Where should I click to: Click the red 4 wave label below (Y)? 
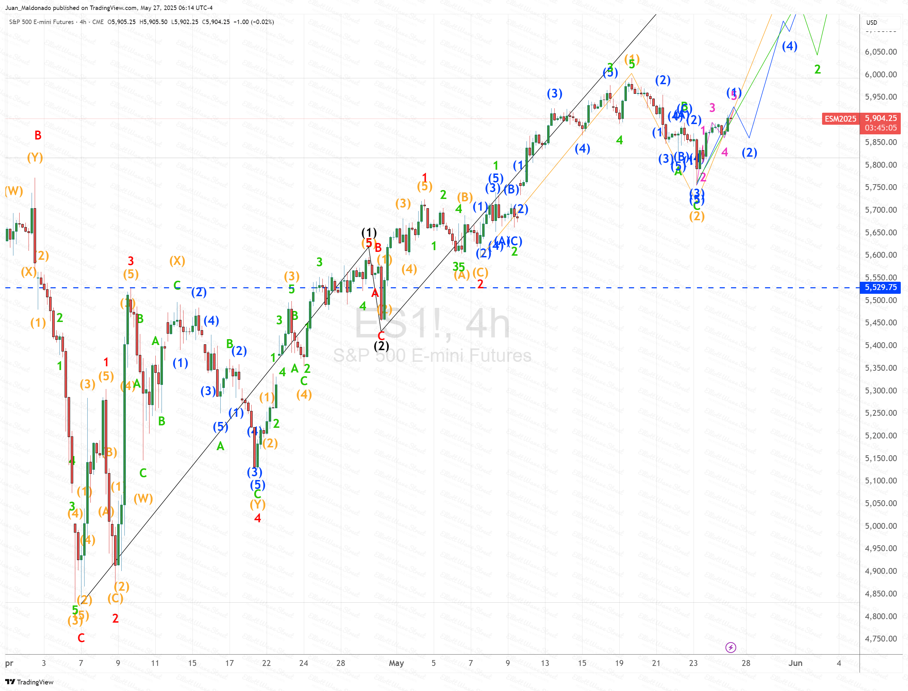pos(257,518)
